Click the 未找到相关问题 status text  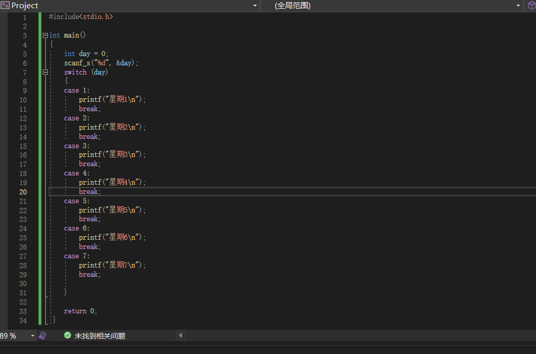click(100, 336)
